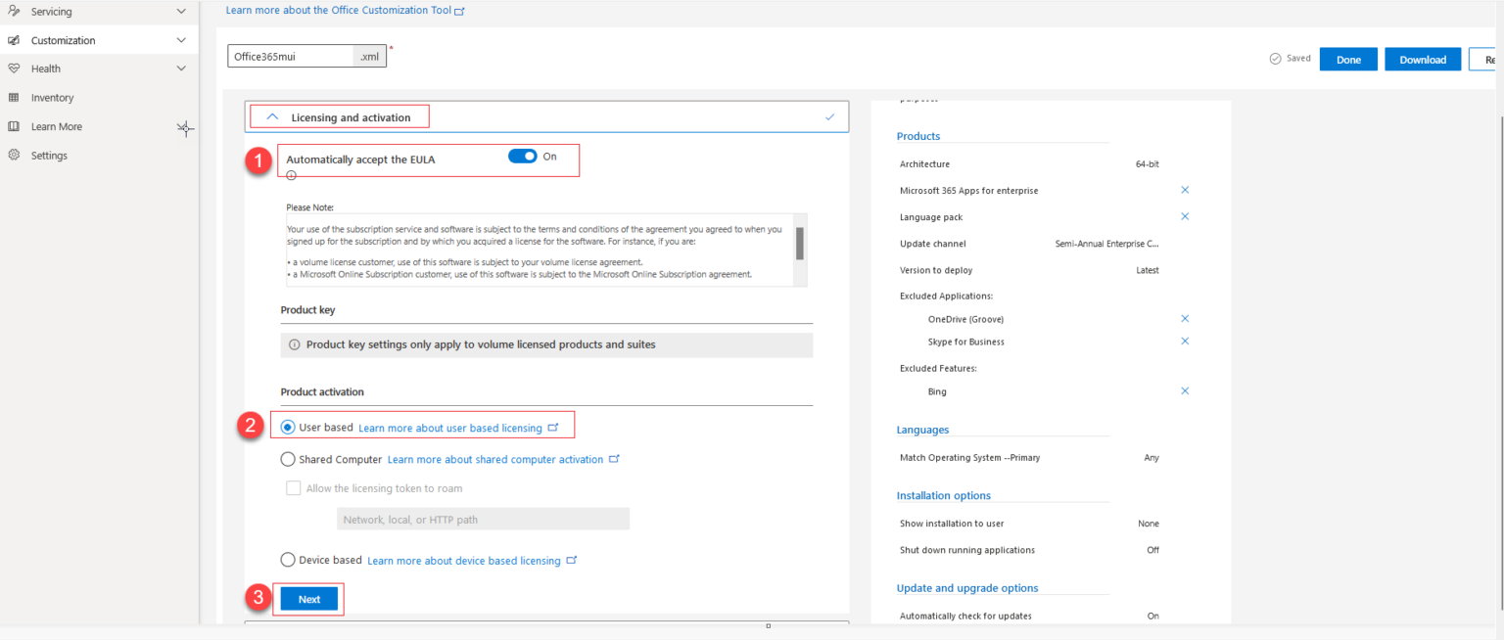Open Learn More using the book icon
The height and width of the screenshot is (640, 1504).
[x=15, y=125]
